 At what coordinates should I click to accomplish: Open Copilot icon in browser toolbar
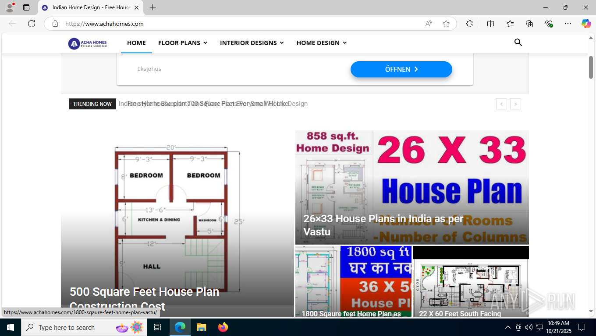(x=586, y=24)
